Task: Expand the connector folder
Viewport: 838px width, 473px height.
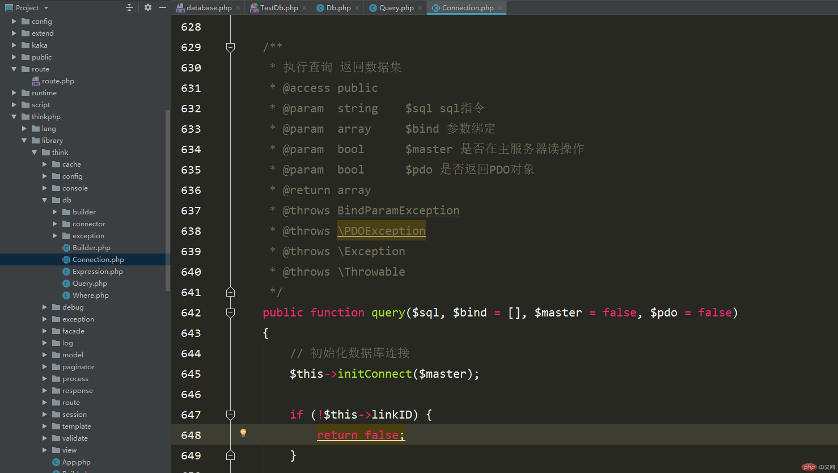Action: (55, 223)
